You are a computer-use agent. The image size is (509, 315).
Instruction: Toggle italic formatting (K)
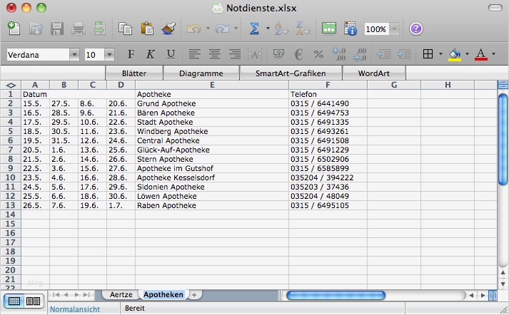click(151, 54)
